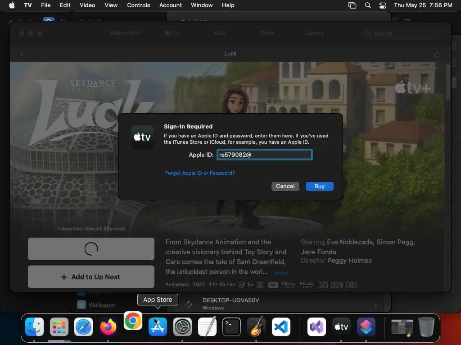Image resolution: width=461 pixels, height=345 pixels.
Task: Open TextEdit from the dock
Action: coord(207,327)
